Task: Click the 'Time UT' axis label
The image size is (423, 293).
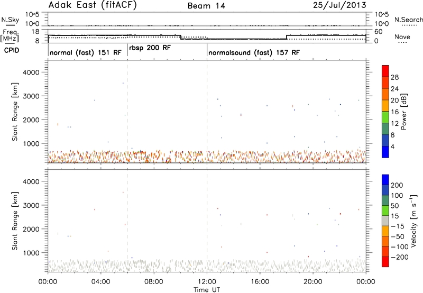Action: click(207, 290)
